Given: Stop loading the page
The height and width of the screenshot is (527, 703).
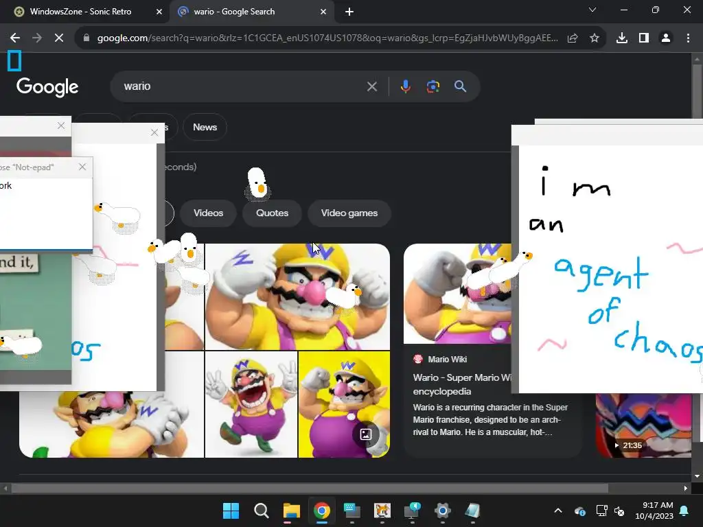Looking at the screenshot, I should tap(59, 38).
